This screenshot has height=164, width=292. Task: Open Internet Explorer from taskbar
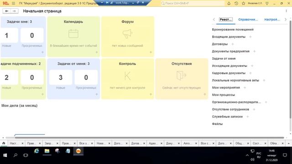pos(36,151)
